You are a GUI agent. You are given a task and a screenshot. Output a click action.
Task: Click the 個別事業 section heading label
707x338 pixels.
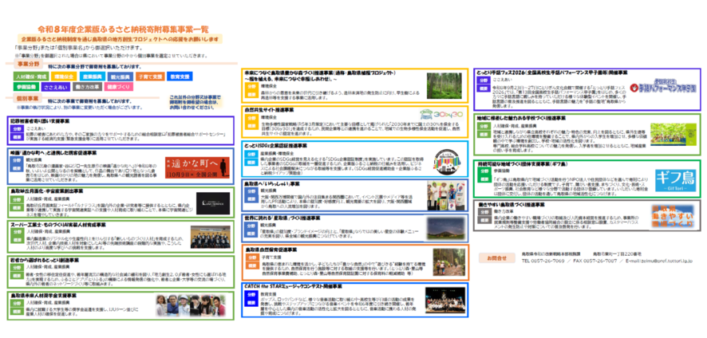pos(28,98)
